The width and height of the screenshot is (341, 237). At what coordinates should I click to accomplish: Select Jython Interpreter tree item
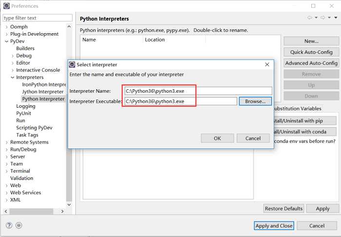click(43, 92)
